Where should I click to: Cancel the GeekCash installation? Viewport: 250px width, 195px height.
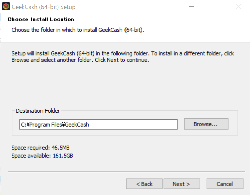pos(225,184)
